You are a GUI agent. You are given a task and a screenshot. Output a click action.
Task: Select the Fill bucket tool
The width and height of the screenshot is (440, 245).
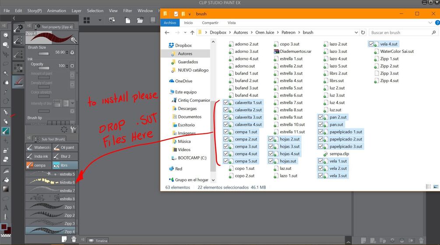6,180
